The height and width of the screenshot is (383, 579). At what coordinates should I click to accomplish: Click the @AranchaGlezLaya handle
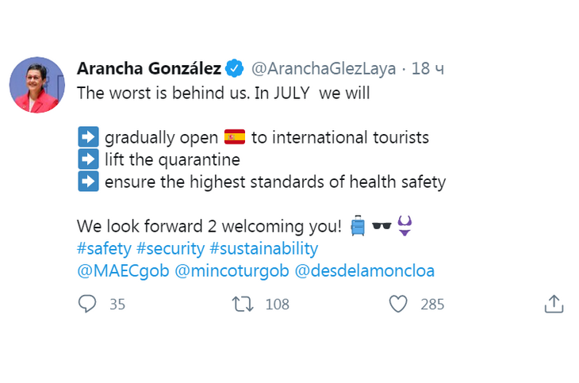[323, 68]
